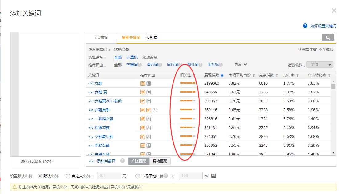Click the 左 tag next to 一脚蹬女鞋
339x194 pixels.
pos(149,119)
